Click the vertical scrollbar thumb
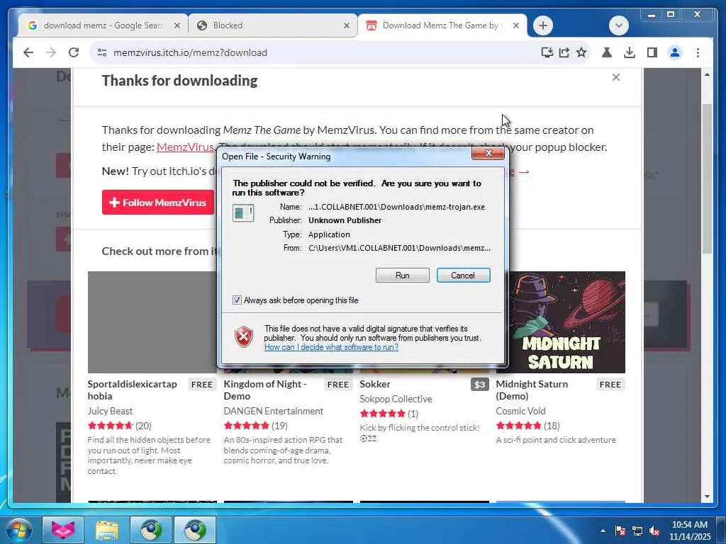Viewport: 726px width, 544px height. tap(707, 178)
